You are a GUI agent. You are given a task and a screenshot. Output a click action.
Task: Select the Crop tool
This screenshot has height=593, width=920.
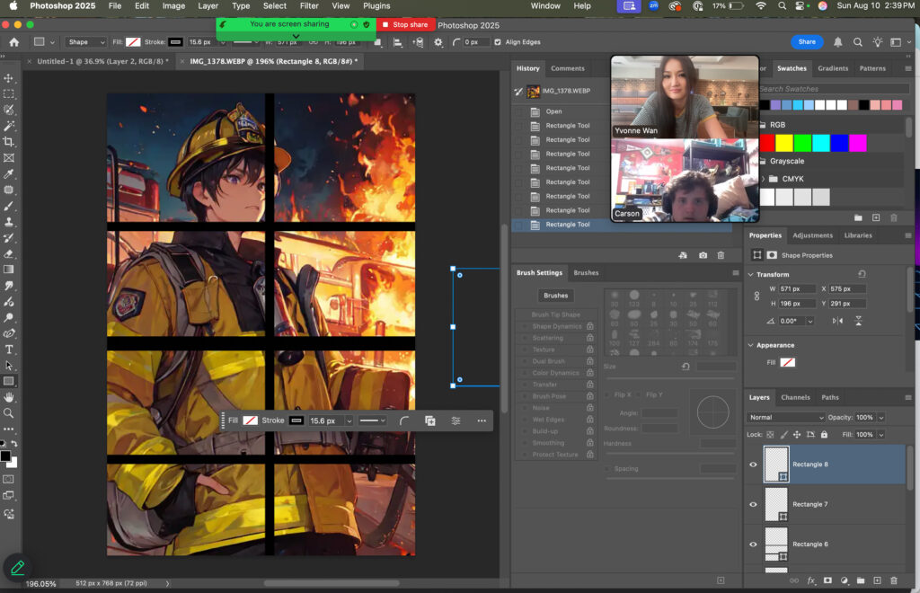[x=9, y=142]
